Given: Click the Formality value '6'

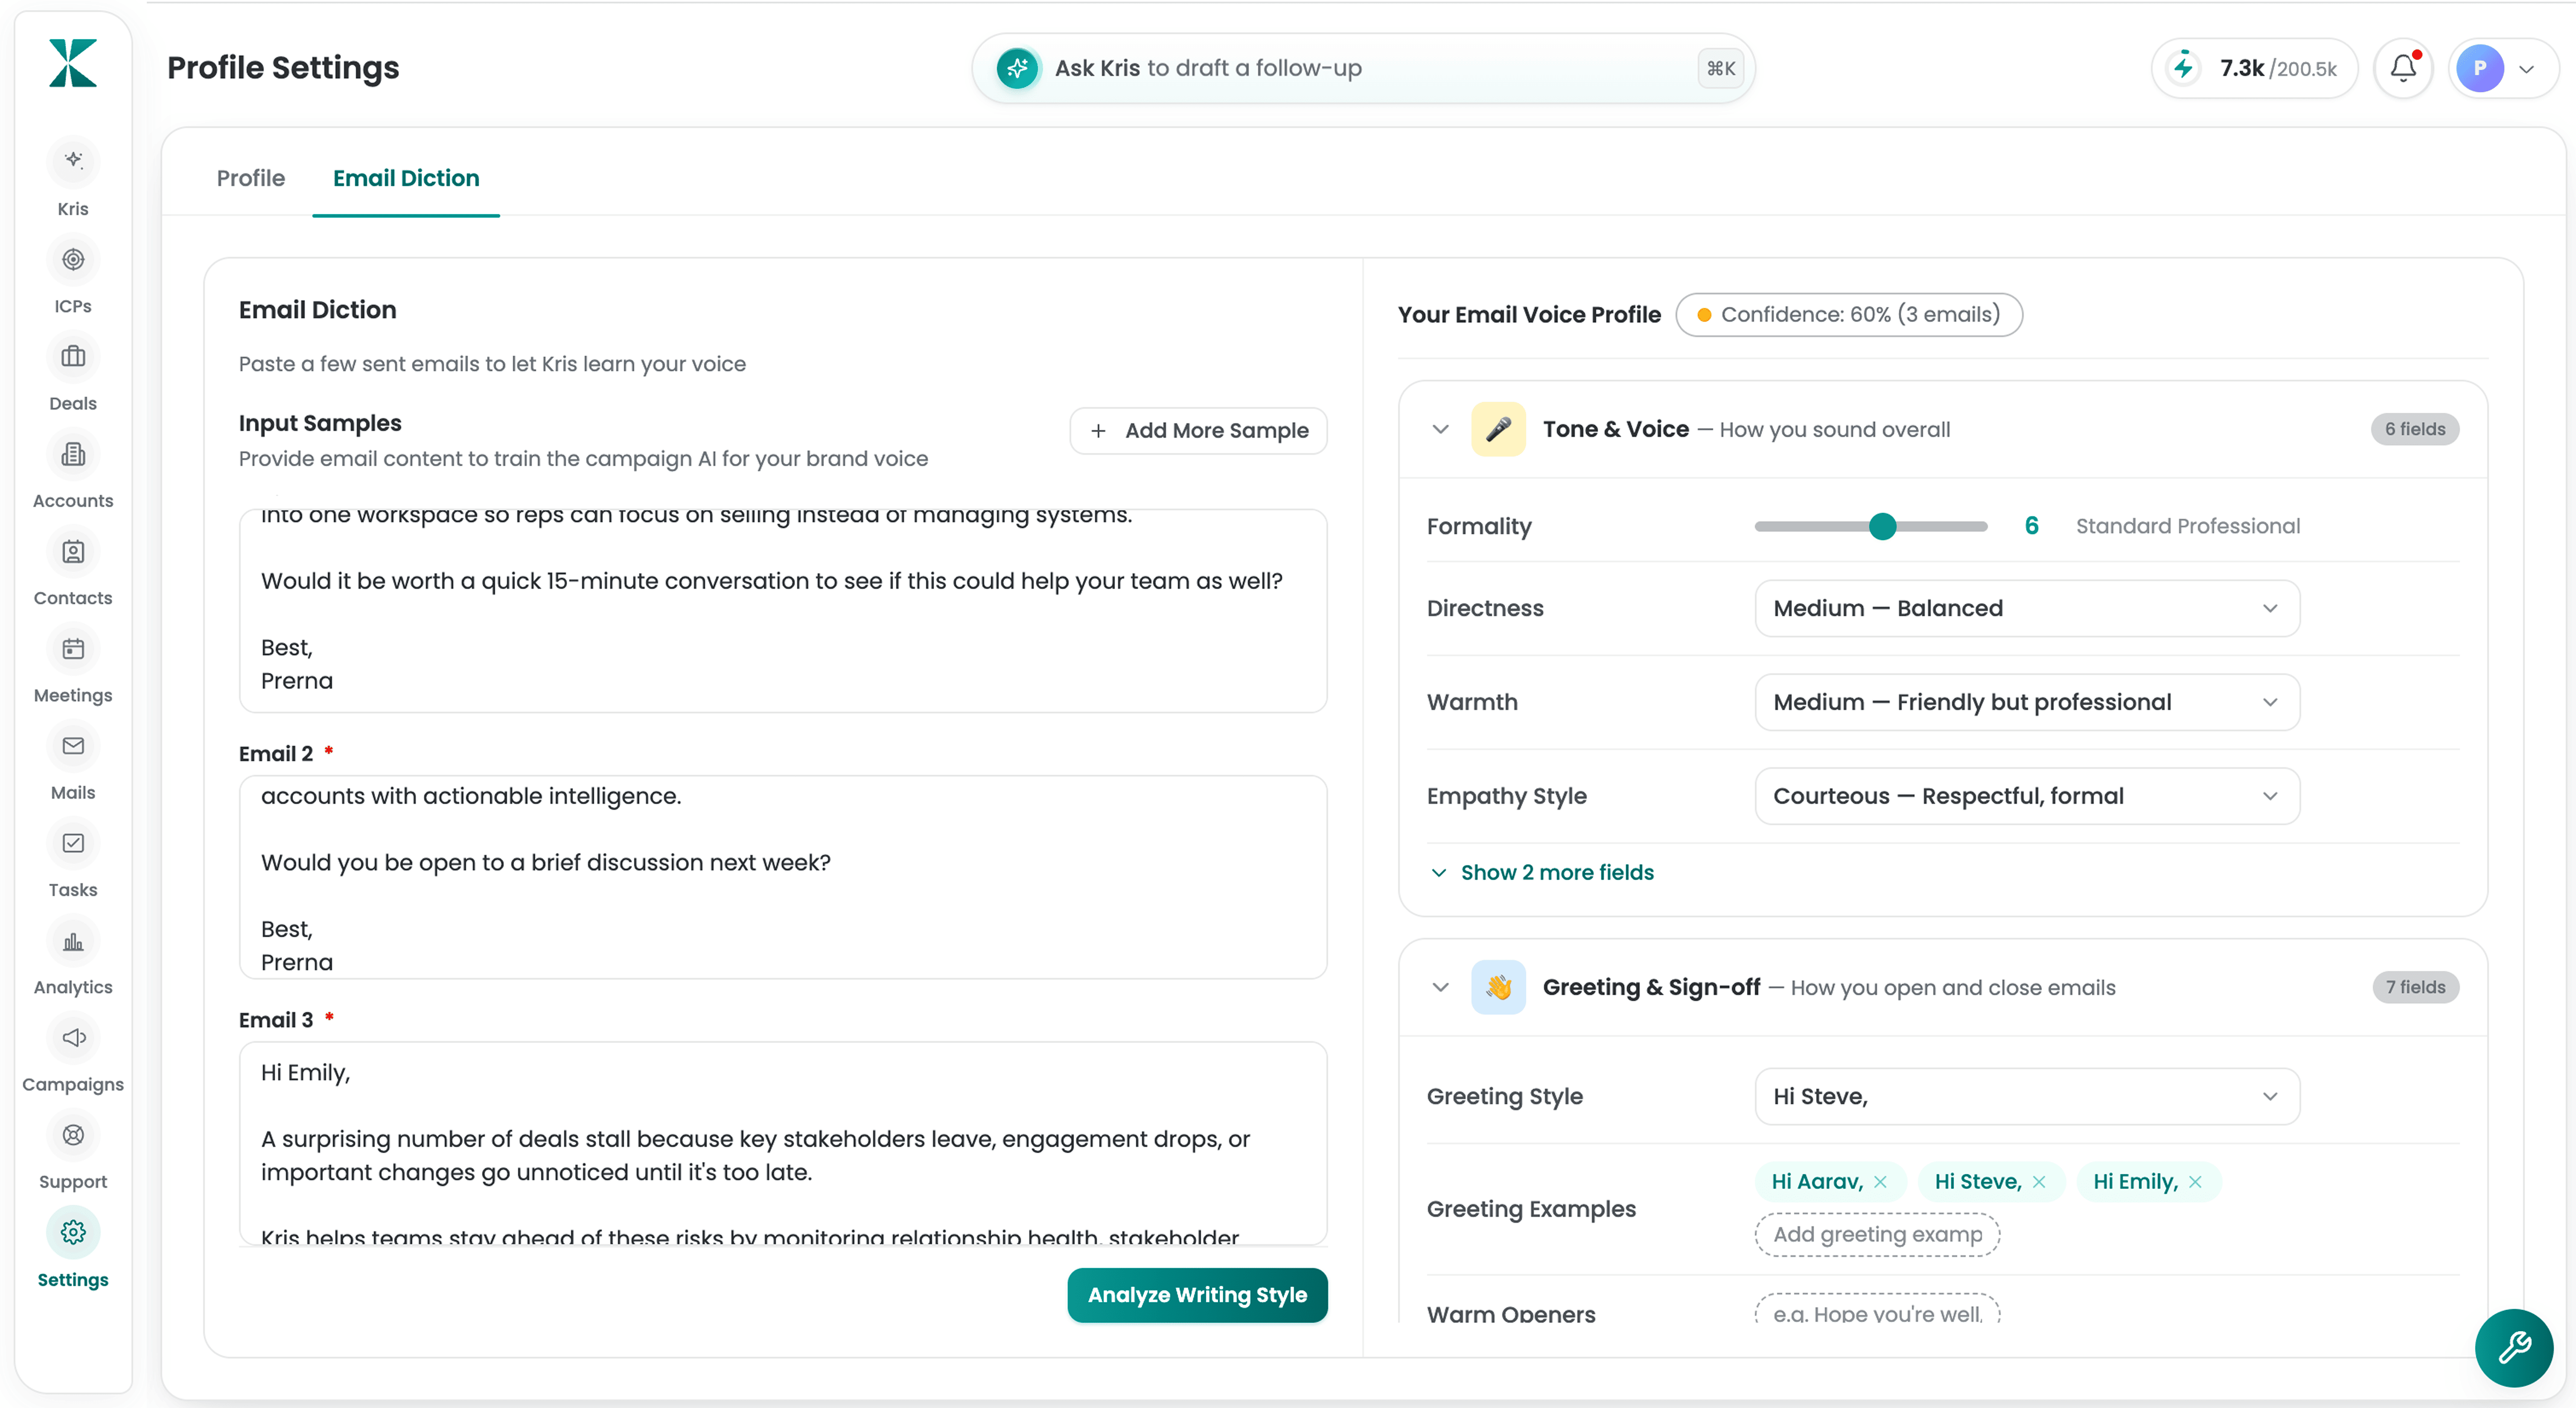Looking at the screenshot, I should click(x=2031, y=526).
